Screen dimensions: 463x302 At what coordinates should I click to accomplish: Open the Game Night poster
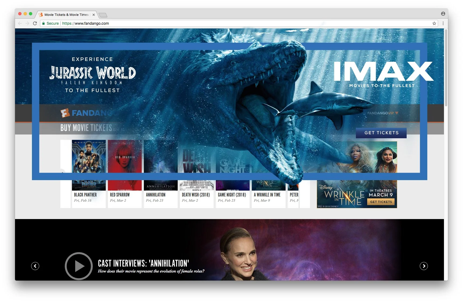coord(233,165)
